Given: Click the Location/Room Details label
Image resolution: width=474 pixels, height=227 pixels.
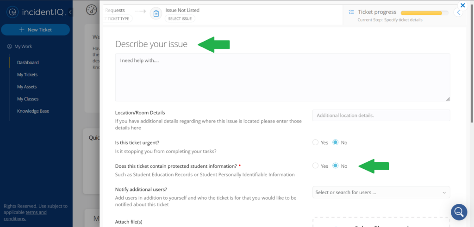Looking at the screenshot, I should pyautogui.click(x=140, y=113).
